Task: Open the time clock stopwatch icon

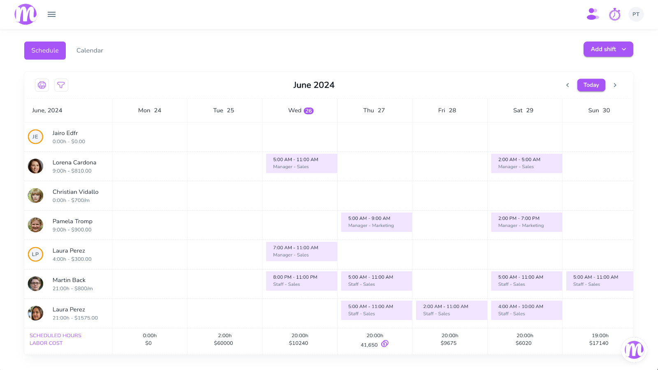Action: [615, 14]
